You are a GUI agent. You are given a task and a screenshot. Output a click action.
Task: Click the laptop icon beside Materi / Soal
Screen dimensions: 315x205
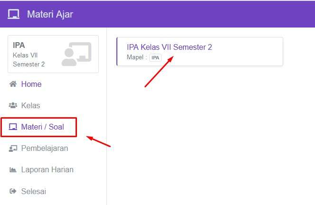[13, 127]
